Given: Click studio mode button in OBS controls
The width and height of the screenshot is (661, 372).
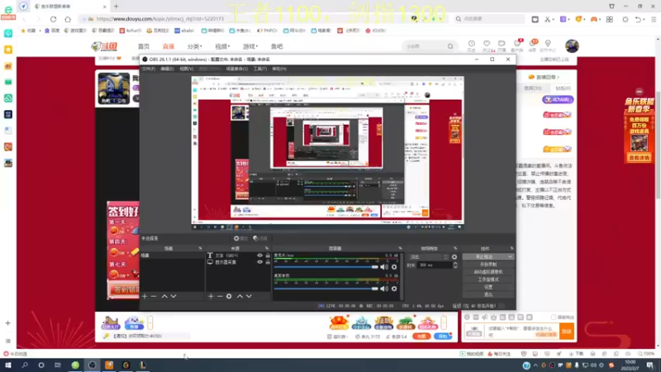Looking at the screenshot, I should point(488,279).
